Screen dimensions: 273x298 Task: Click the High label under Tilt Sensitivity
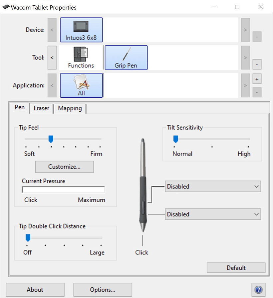point(244,154)
